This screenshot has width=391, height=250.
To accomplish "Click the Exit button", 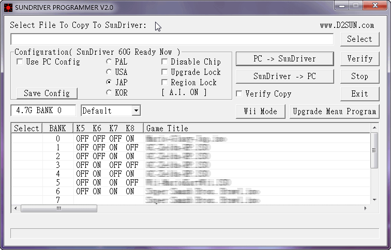I will click(x=359, y=94).
